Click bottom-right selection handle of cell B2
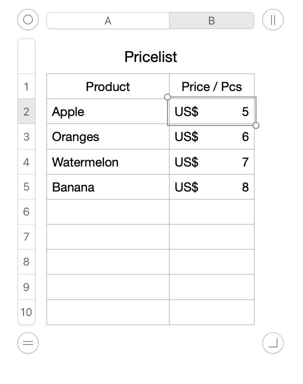Screen dimensions: 303x384 tap(256, 125)
